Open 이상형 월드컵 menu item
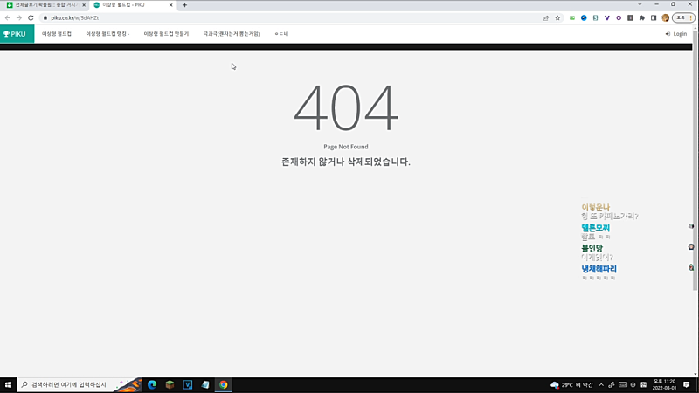Viewport: 699px width, 393px height. pos(57,34)
